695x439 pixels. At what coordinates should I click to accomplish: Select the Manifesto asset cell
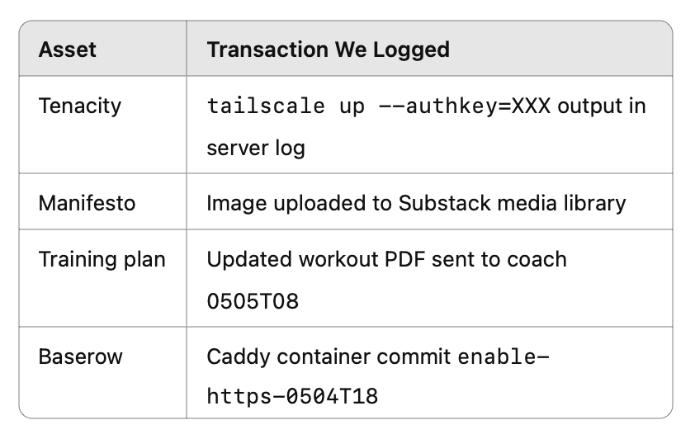(87, 203)
